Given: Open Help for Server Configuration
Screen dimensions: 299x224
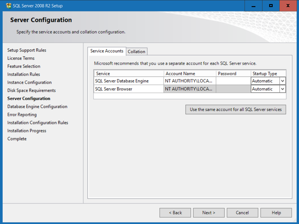Looking at the screenshot, I should pos(276,213).
